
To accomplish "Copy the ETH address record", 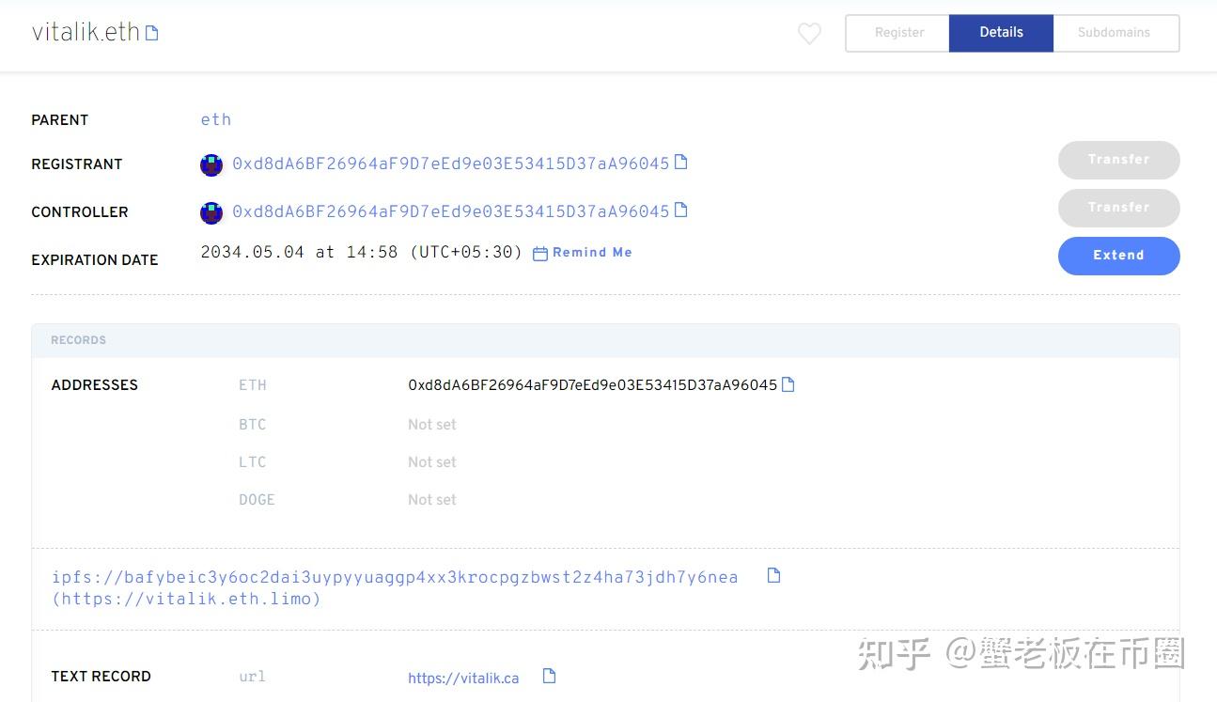I will [x=788, y=383].
